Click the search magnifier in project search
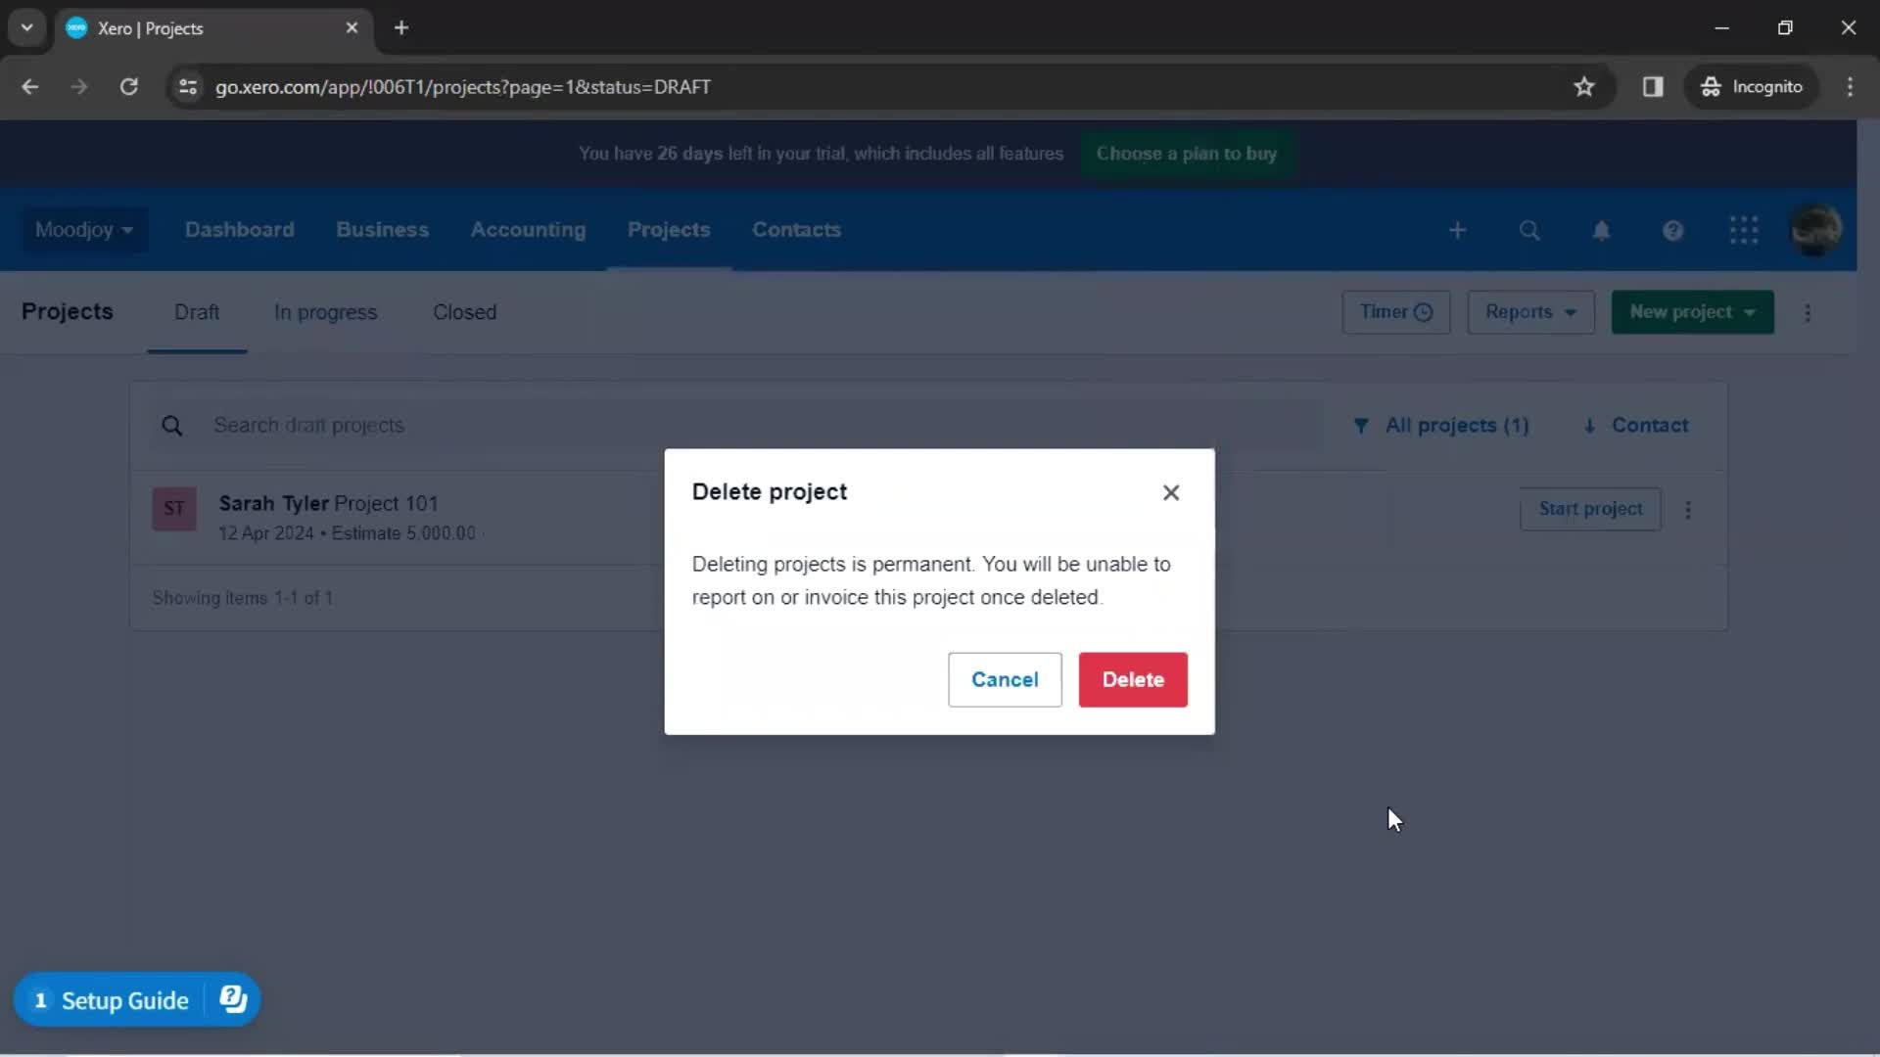Image resolution: width=1880 pixels, height=1057 pixels. tap(172, 426)
